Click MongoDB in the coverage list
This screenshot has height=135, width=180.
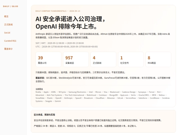point(113,95)
